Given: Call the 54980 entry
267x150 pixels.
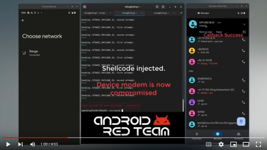Looking at the screenshot, I should click(243, 113).
